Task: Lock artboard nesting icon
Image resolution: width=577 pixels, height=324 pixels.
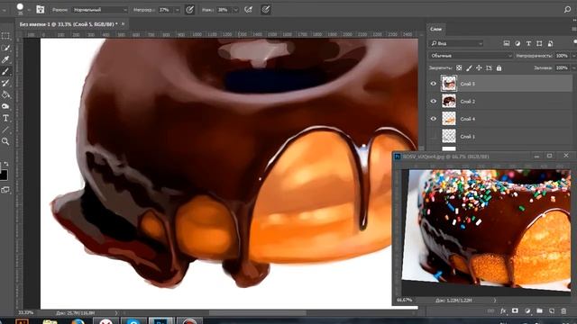Action: [489, 68]
